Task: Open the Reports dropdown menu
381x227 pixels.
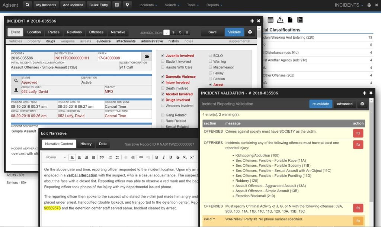Action: pos(214,5)
